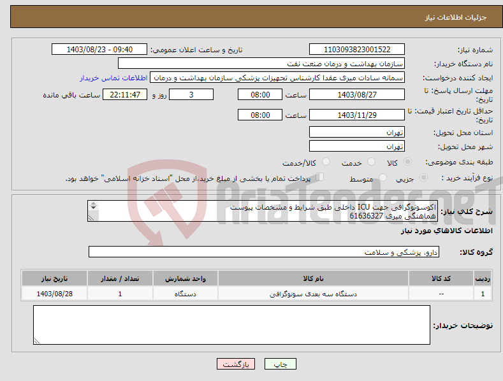The width and height of the screenshot is (503, 381).
Task: Click the ردیف column header
Action: pos(483,278)
